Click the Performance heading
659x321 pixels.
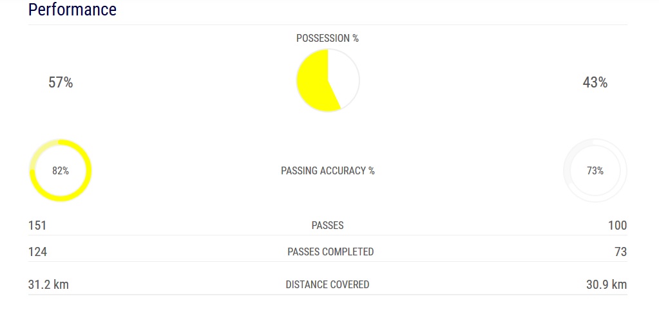click(72, 10)
